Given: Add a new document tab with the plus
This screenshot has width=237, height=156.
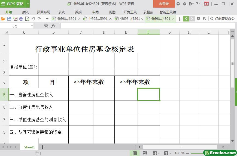Looking at the screenshot, I should click(180, 19).
